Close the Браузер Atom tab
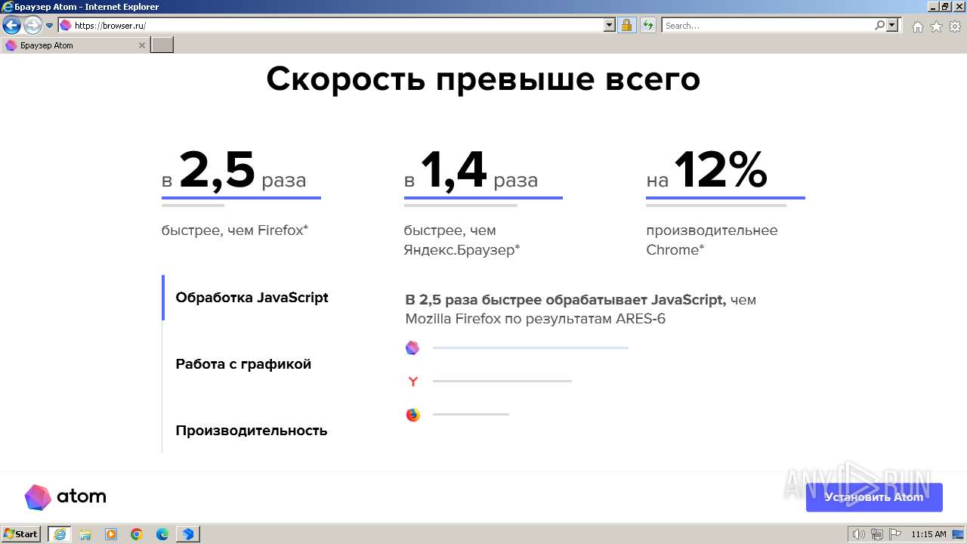Image resolution: width=967 pixels, height=544 pixels. [141, 45]
